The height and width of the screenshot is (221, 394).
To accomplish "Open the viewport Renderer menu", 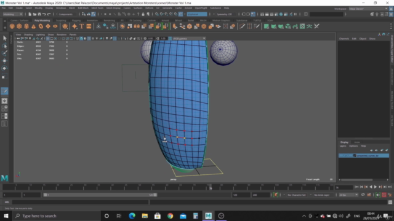I will click(62, 34).
